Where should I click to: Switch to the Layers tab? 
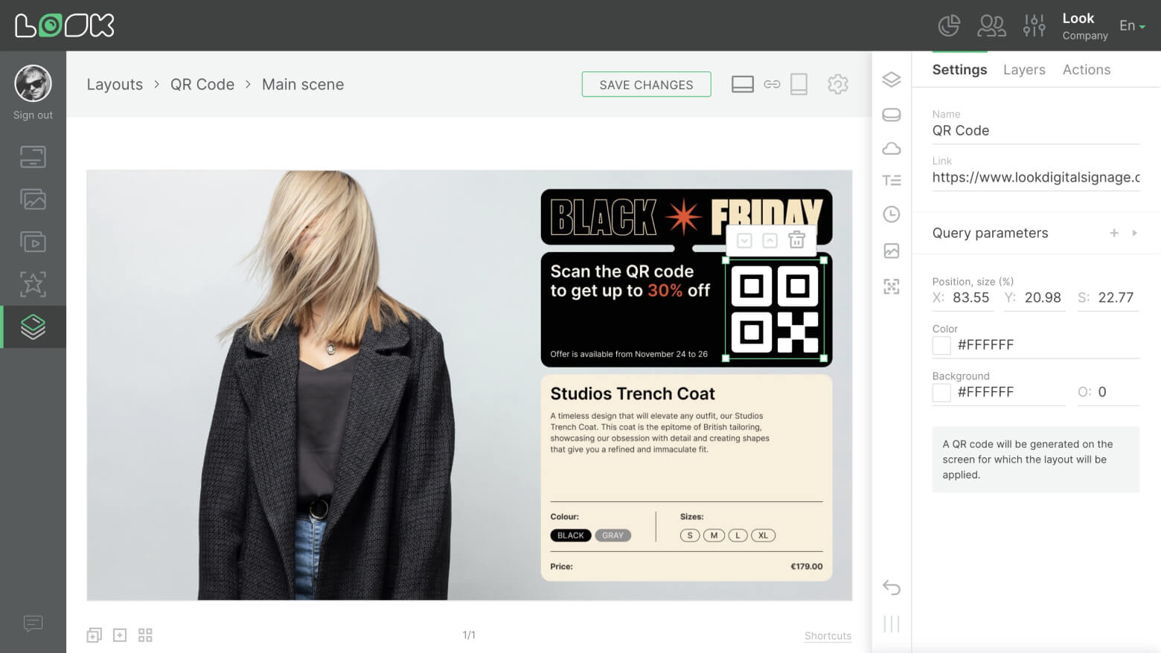pos(1024,69)
